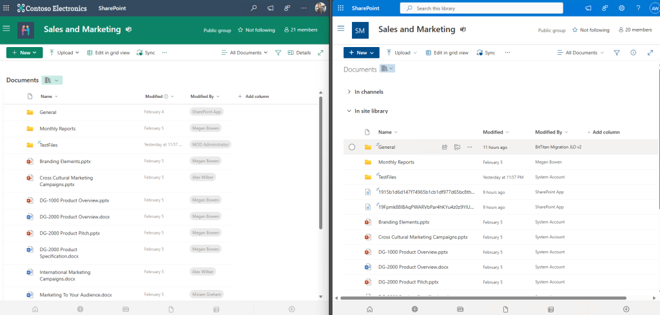The image size is (660, 315).
Task: Expand content full-screen icon in right window
Action: pos(650,53)
